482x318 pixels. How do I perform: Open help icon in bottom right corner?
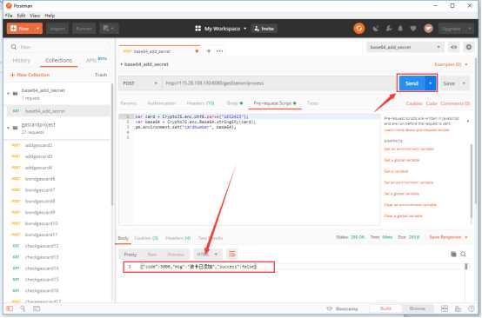tap(471, 308)
